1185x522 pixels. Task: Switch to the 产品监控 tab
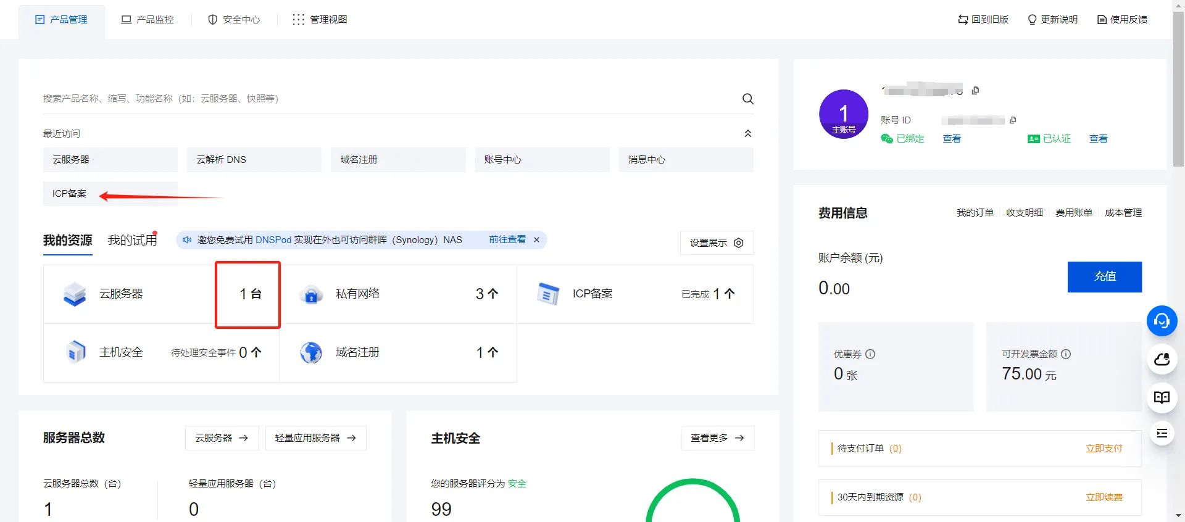(x=148, y=20)
